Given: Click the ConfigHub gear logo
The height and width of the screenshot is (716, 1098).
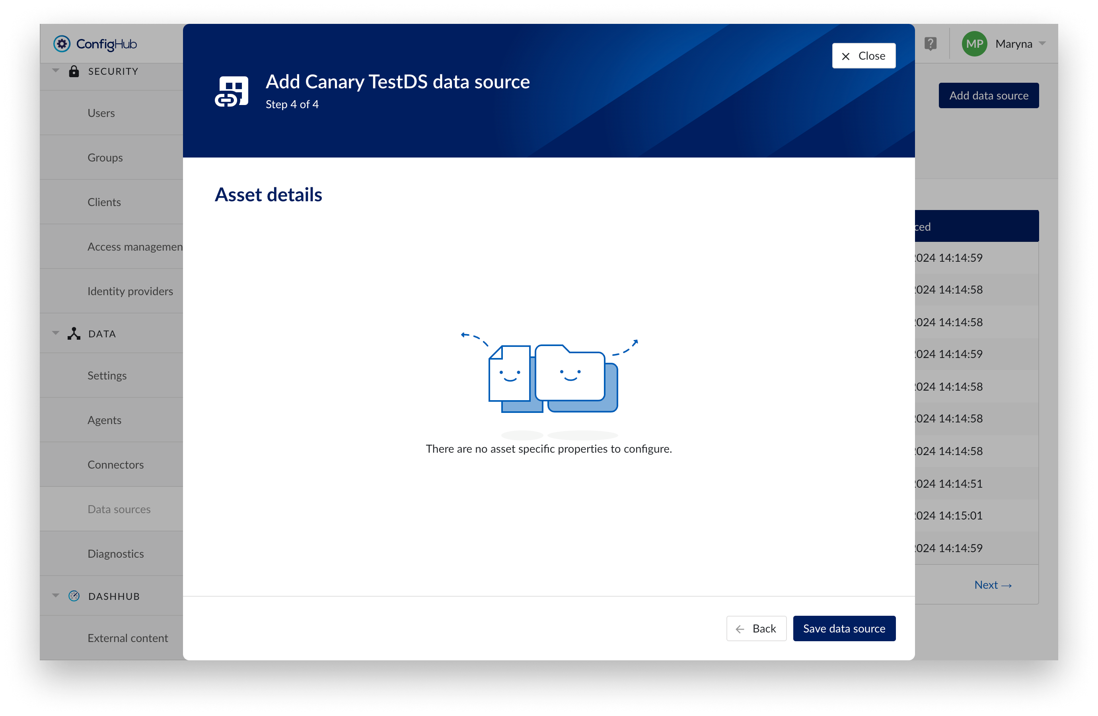Looking at the screenshot, I should [x=62, y=44].
